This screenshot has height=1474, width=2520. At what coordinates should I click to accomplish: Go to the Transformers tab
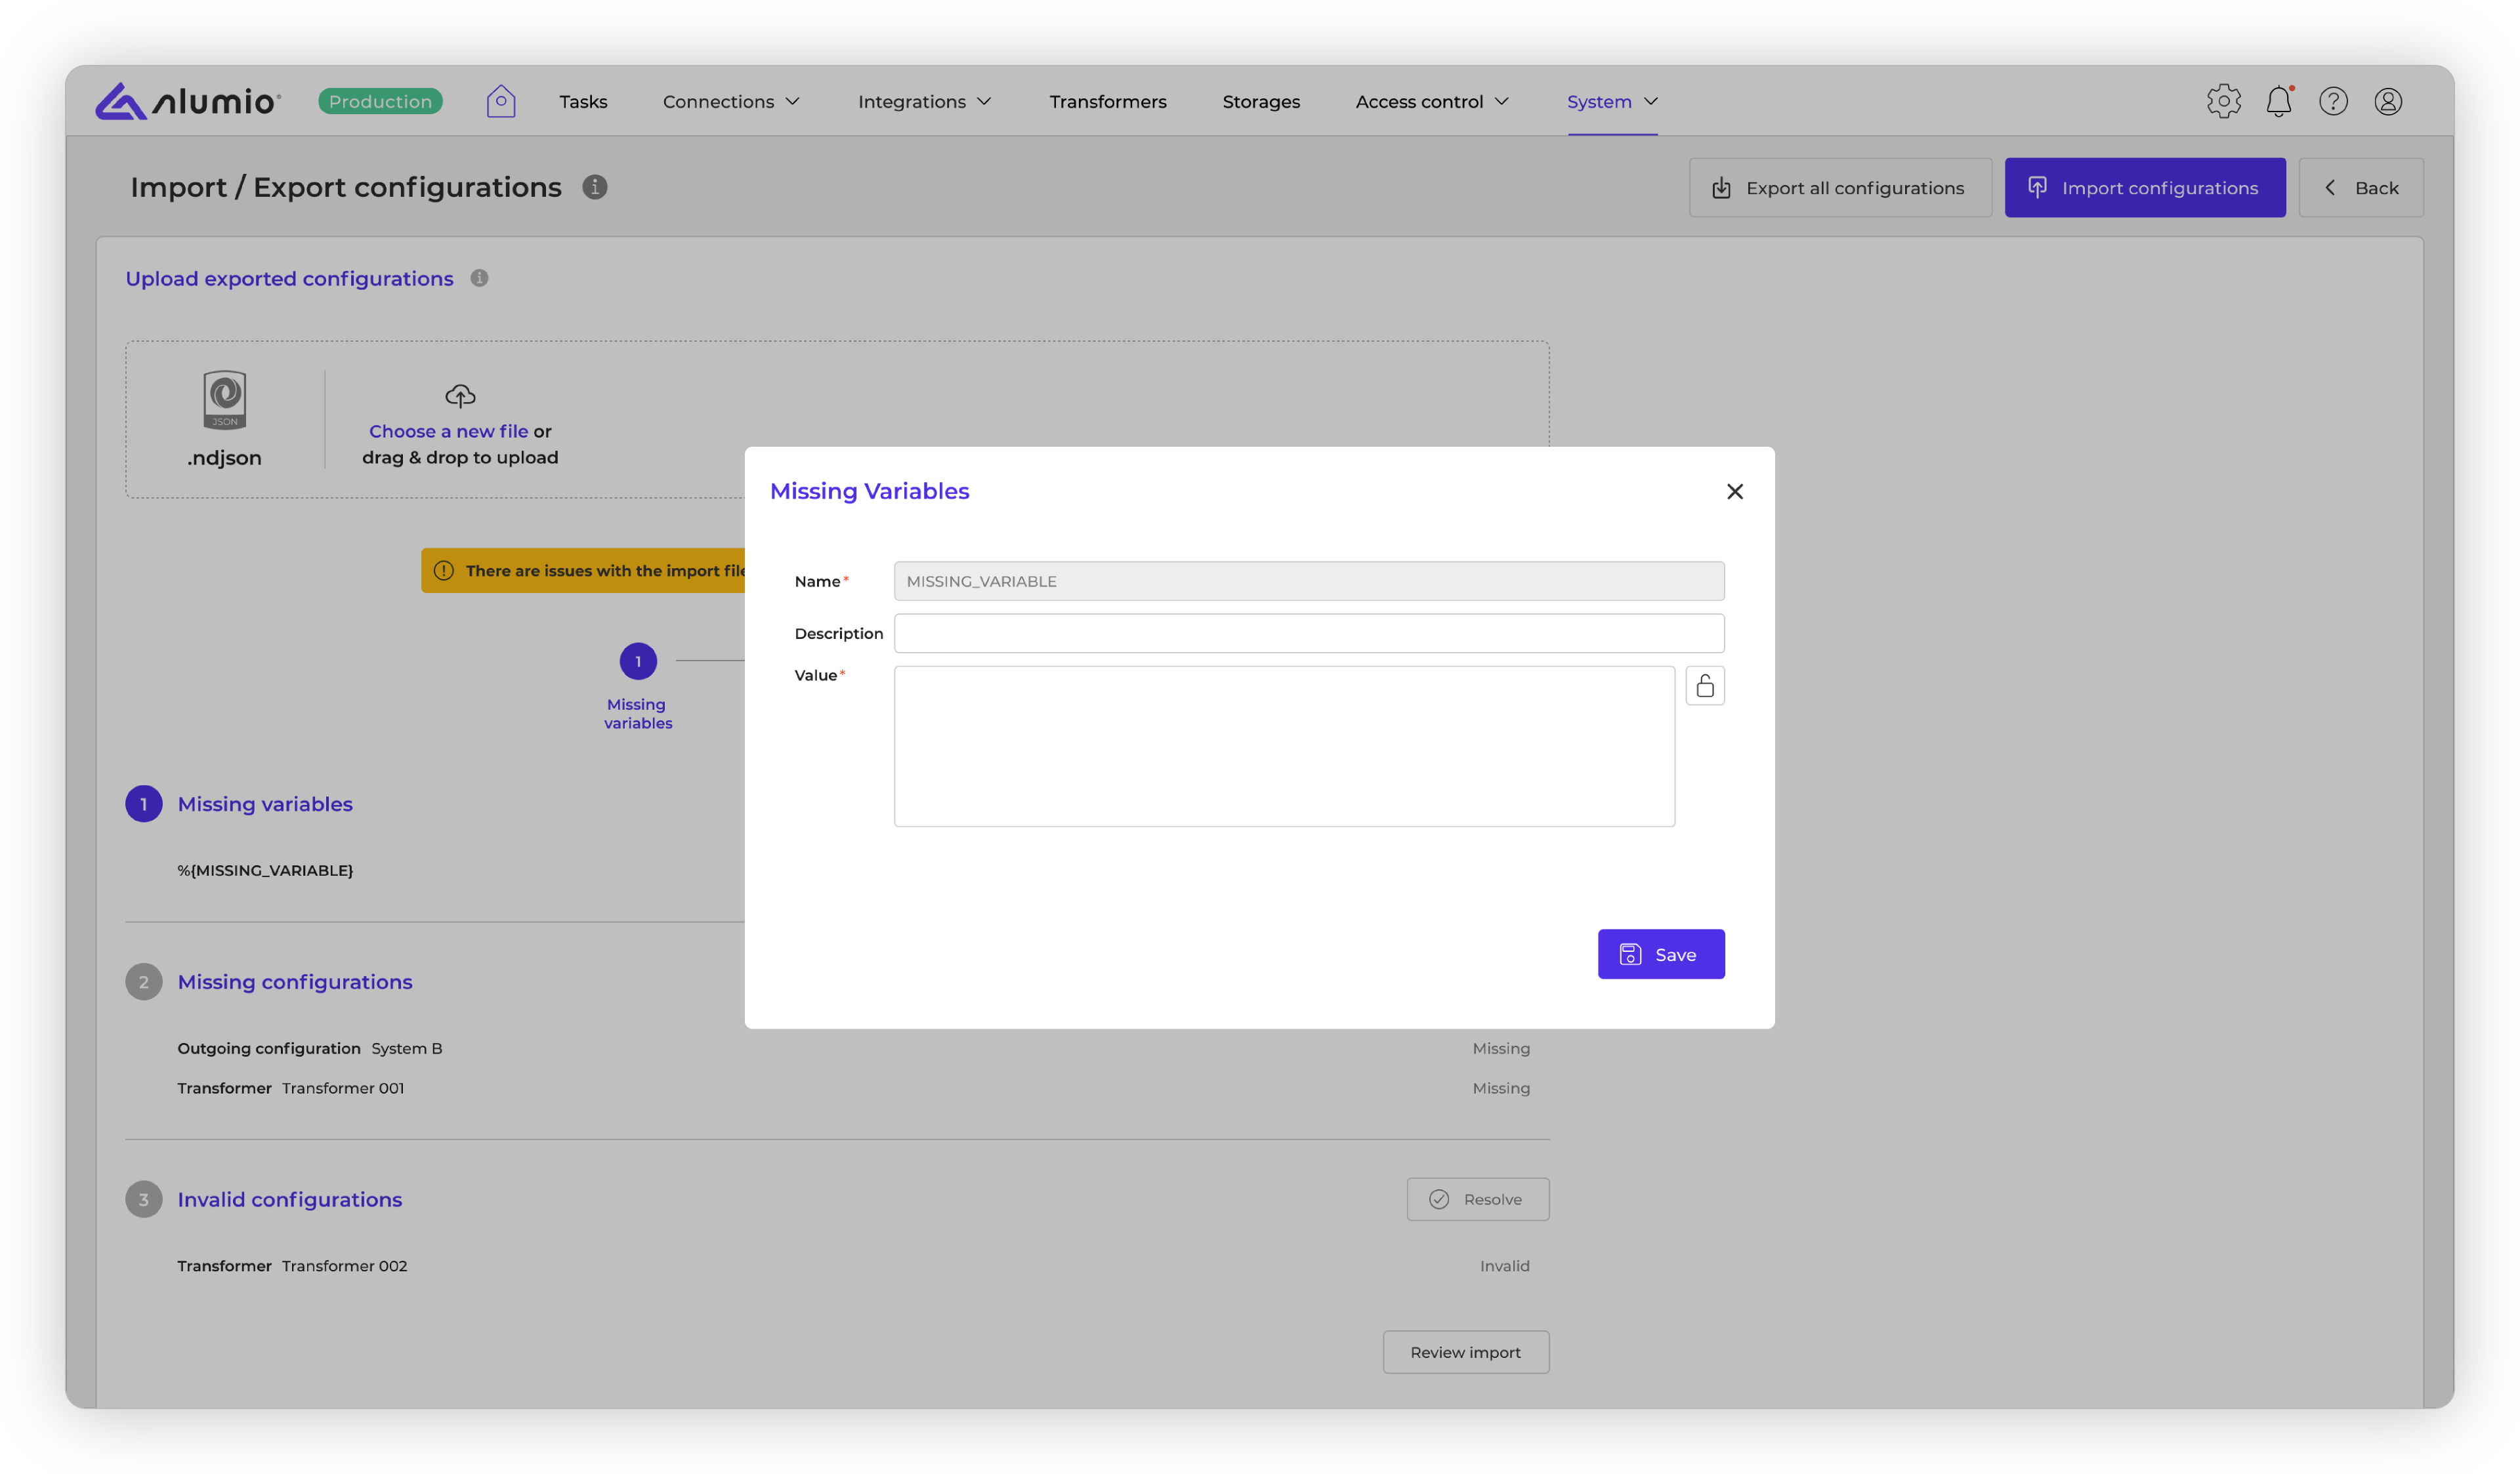coord(1108,101)
